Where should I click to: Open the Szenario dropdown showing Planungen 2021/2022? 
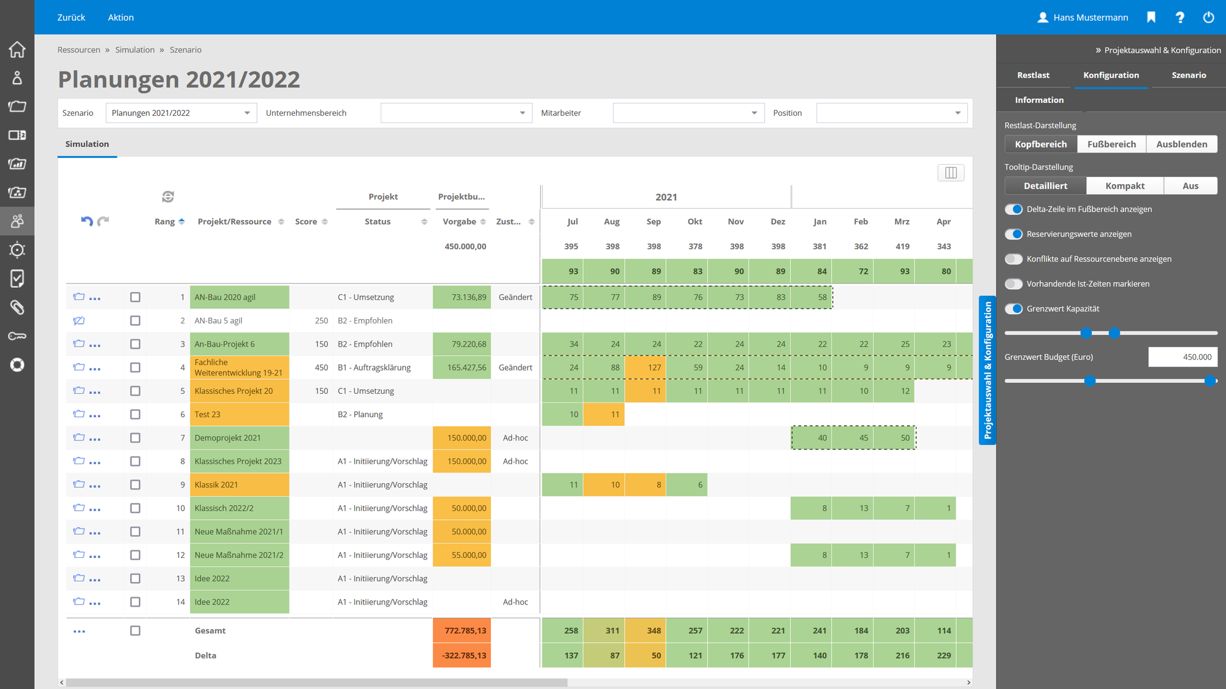(180, 113)
